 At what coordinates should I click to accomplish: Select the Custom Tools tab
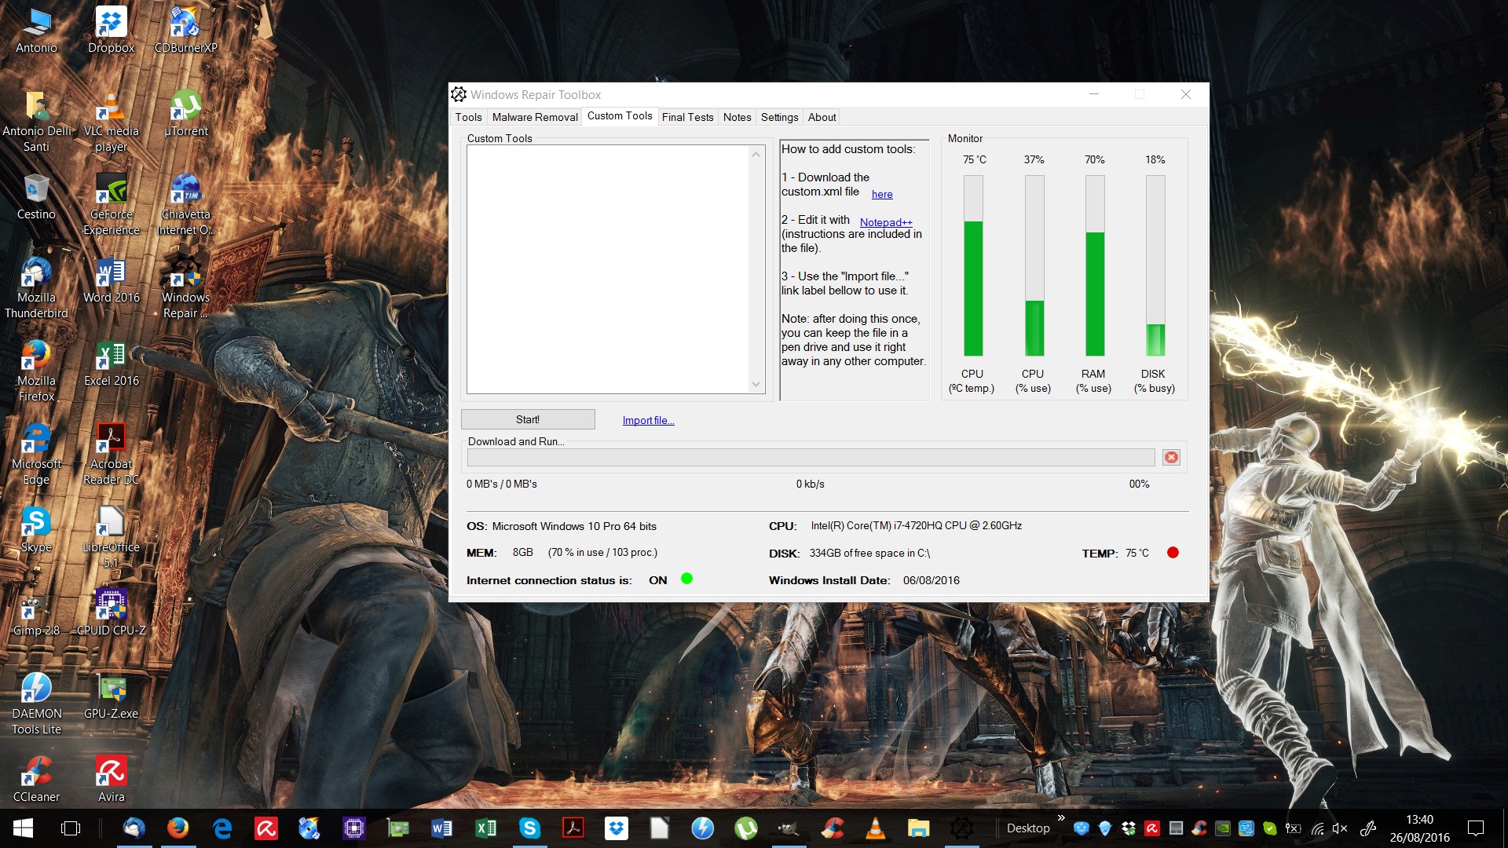[620, 115]
